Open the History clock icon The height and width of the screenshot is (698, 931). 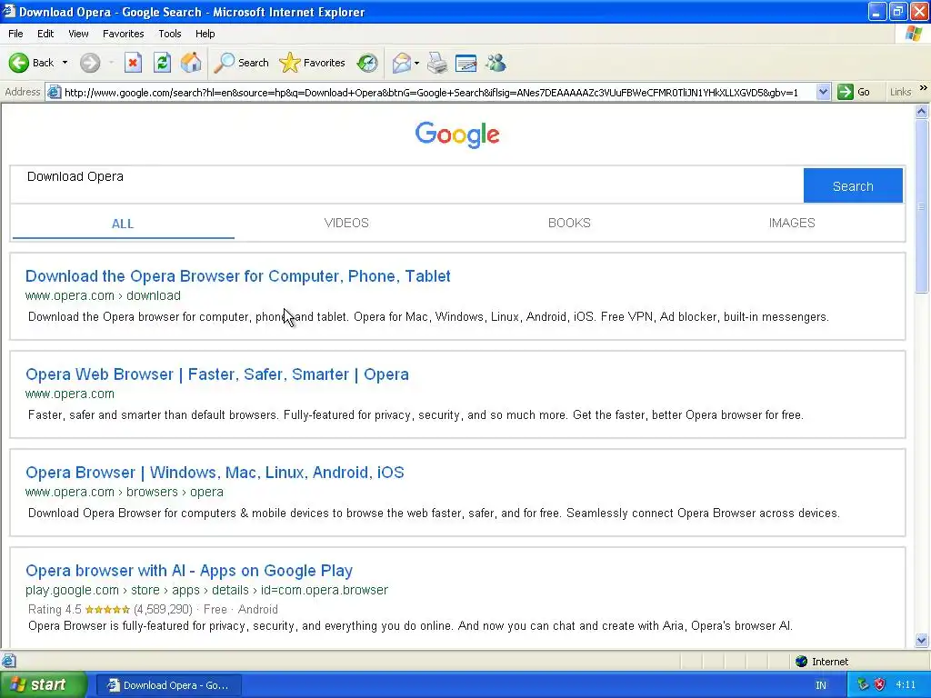(x=367, y=63)
